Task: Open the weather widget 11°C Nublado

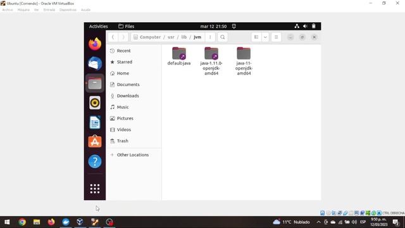Action: [291, 222]
